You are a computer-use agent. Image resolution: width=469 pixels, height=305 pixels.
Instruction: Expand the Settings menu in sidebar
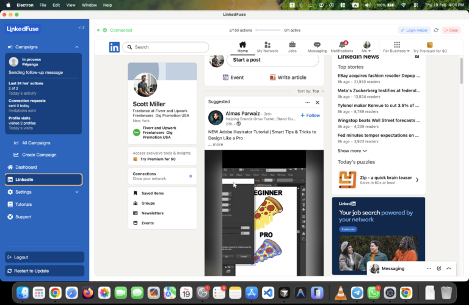coord(76,192)
